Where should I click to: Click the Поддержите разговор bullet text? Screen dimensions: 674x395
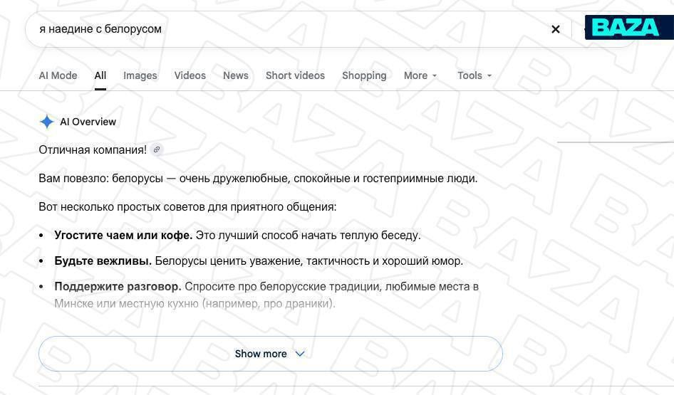point(266,295)
